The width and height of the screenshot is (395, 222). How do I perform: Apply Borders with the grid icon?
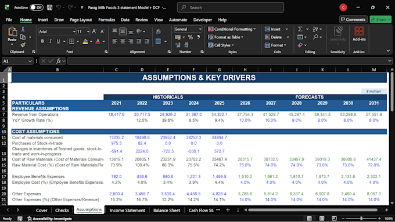pos(72,41)
